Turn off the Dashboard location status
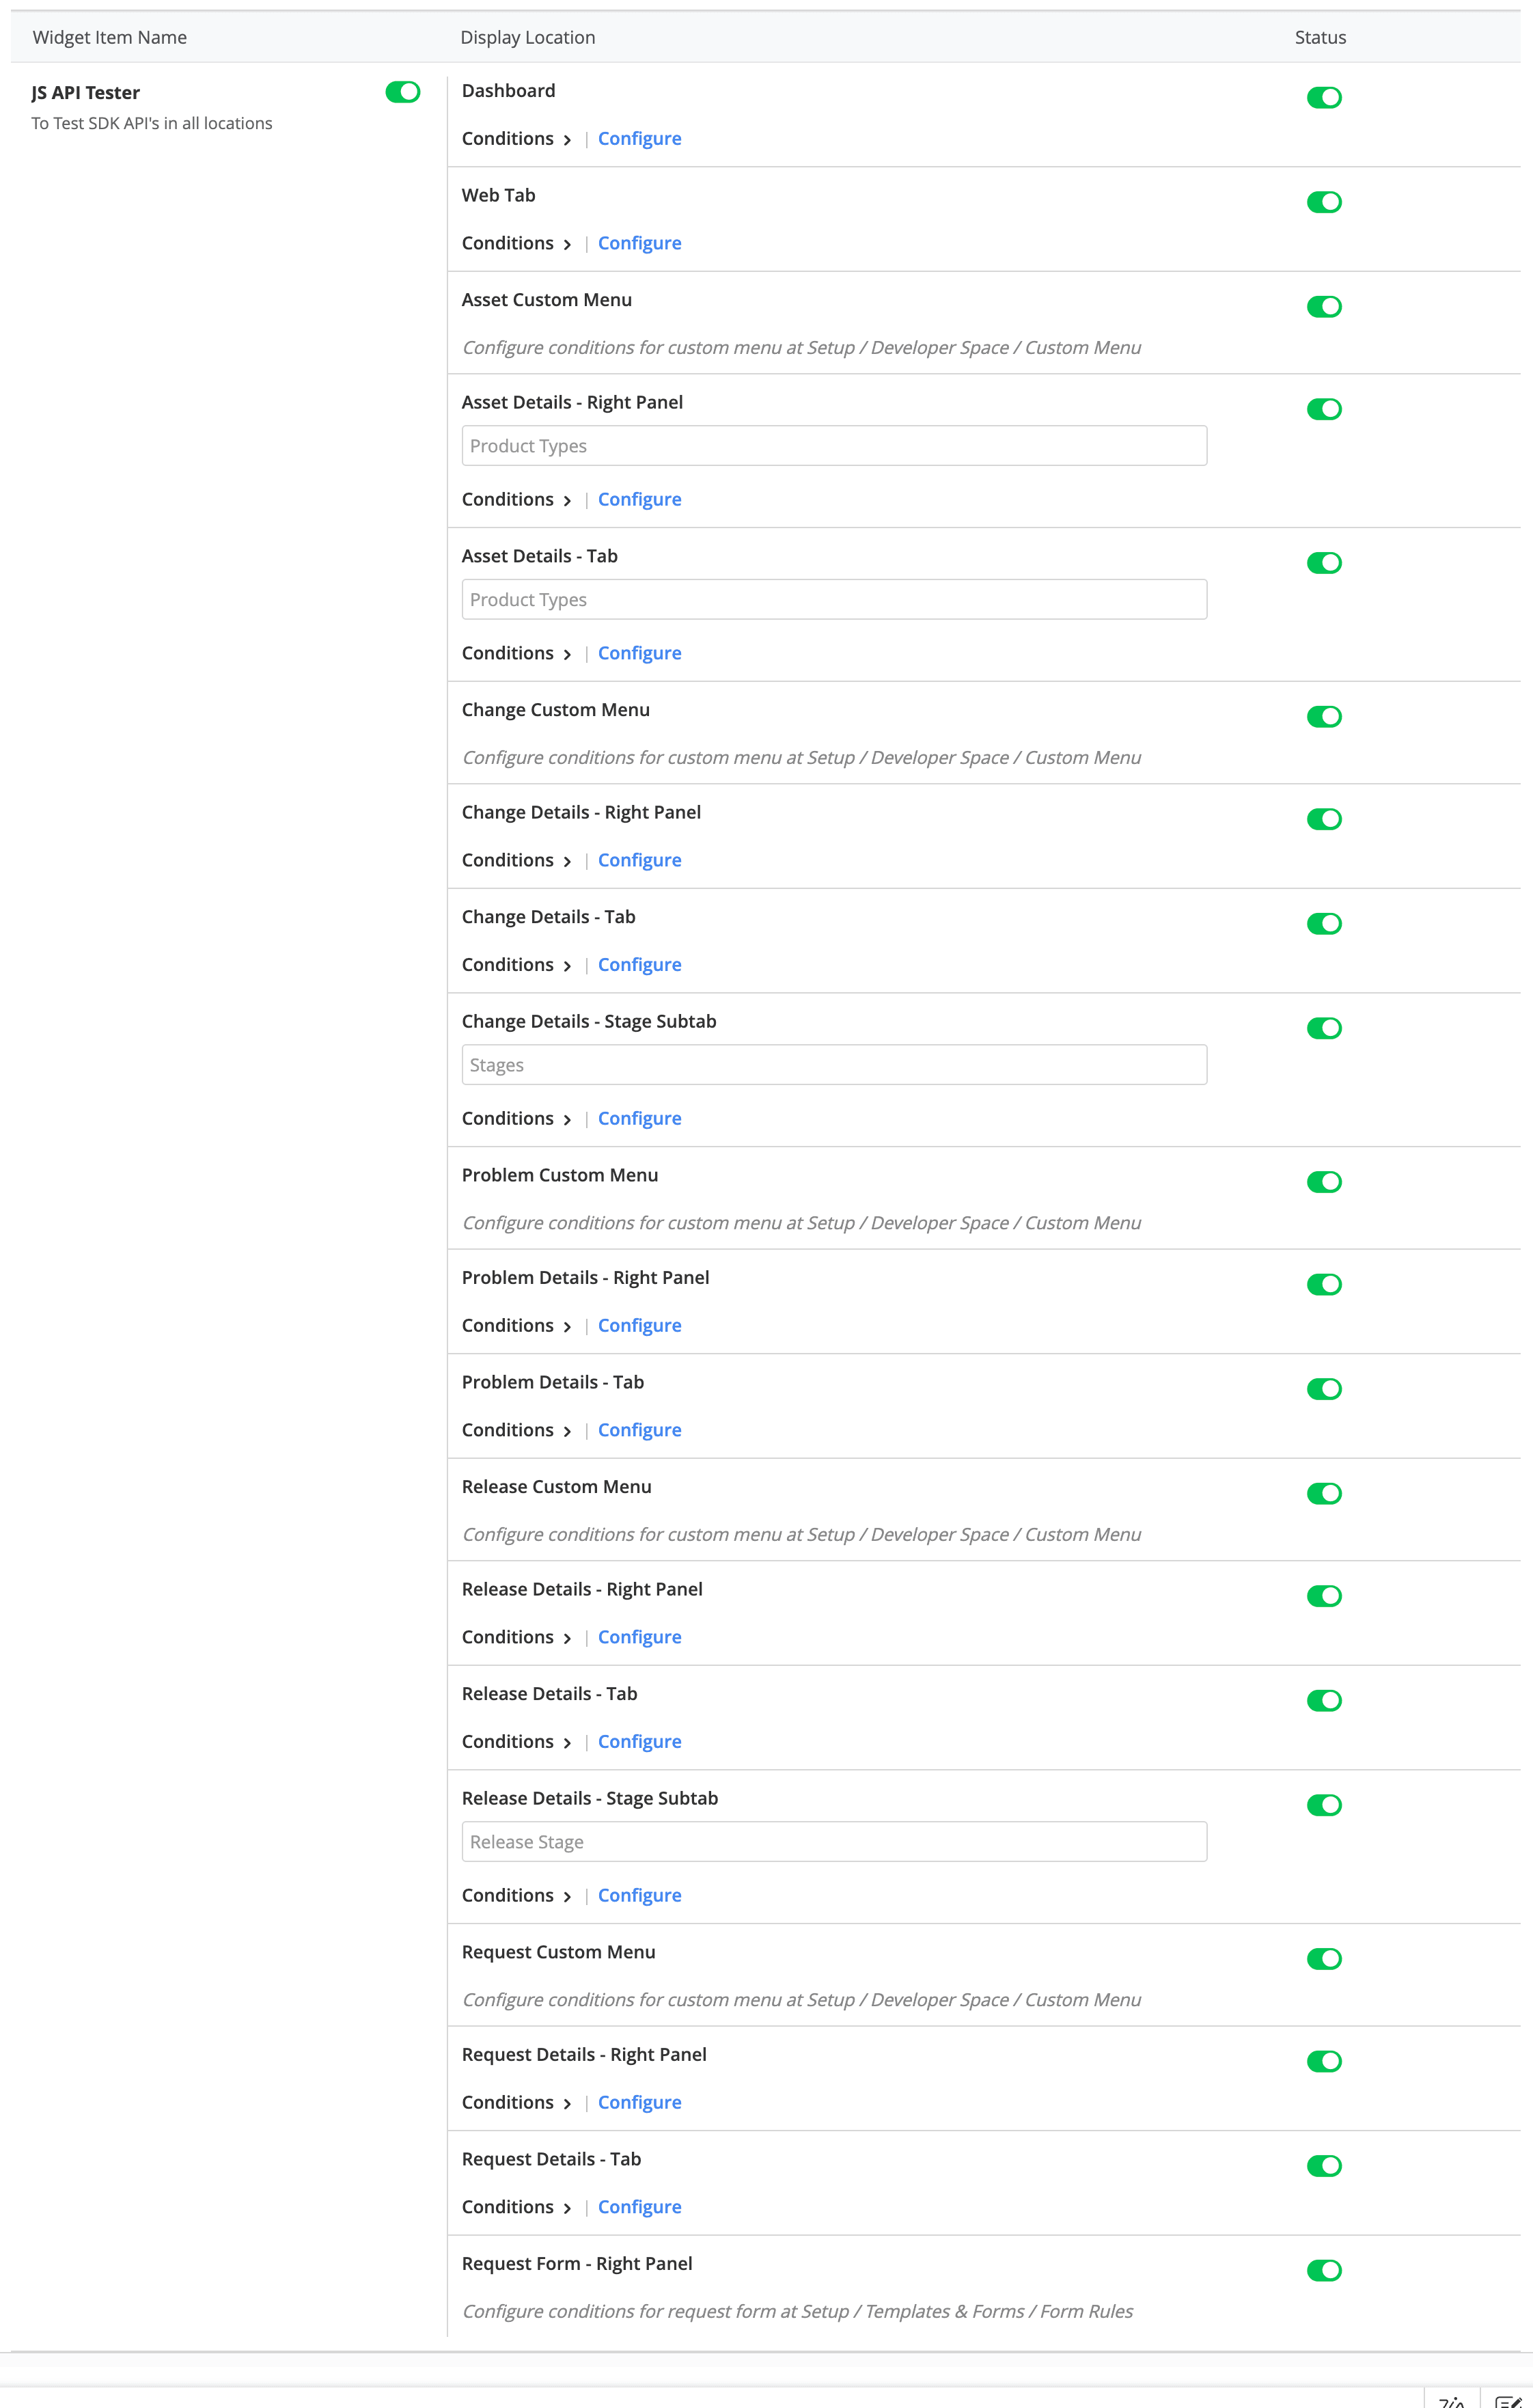This screenshot has height=2408, width=1533. click(1323, 98)
